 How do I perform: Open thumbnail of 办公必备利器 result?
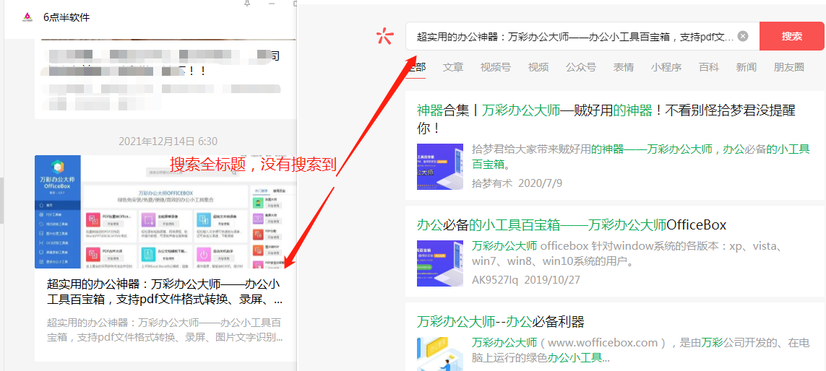[x=440, y=354]
